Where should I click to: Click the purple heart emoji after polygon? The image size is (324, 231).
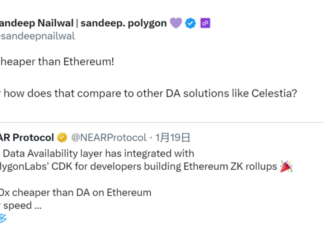point(176,23)
